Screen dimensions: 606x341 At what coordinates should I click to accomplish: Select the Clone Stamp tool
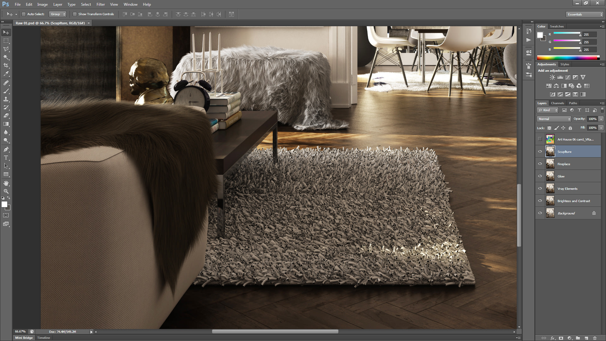pyautogui.click(x=6, y=99)
